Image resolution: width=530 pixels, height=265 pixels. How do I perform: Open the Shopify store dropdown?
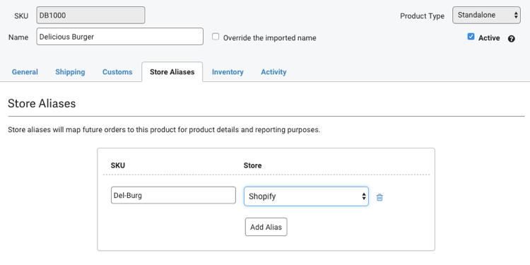click(x=306, y=196)
